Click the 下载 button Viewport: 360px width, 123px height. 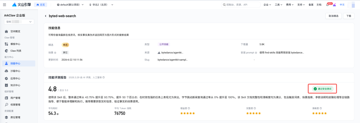point(349,16)
